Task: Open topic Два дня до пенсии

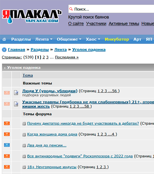Action: click(47, 145)
